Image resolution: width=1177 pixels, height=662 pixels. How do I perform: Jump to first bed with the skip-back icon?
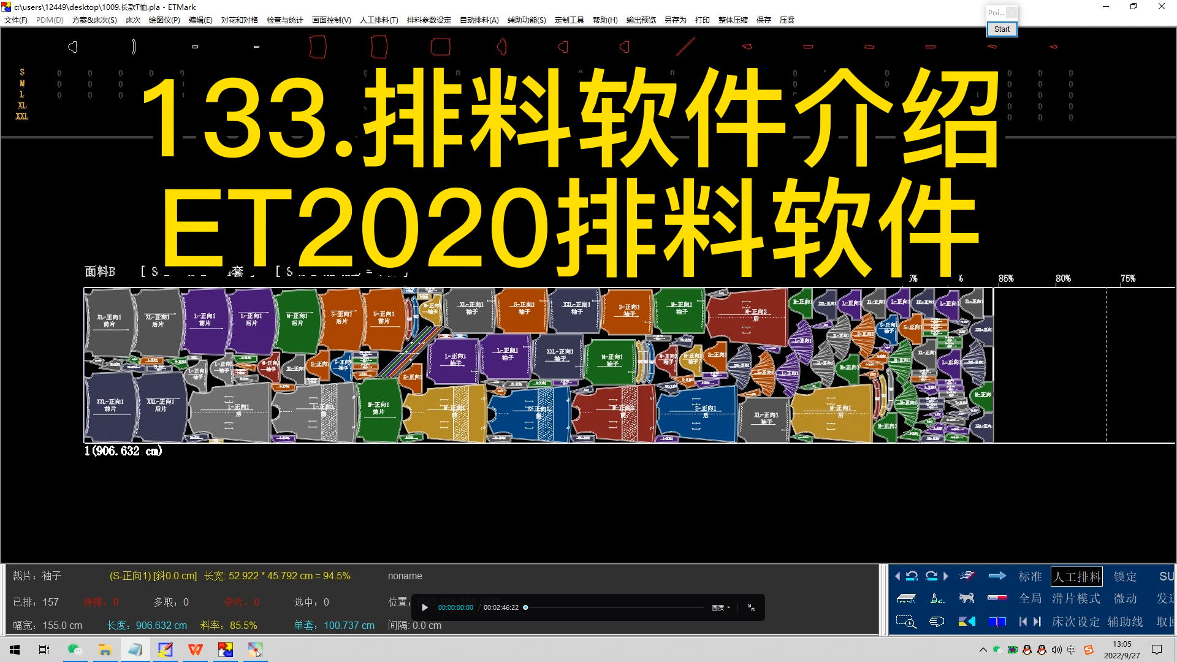pyautogui.click(x=1023, y=622)
